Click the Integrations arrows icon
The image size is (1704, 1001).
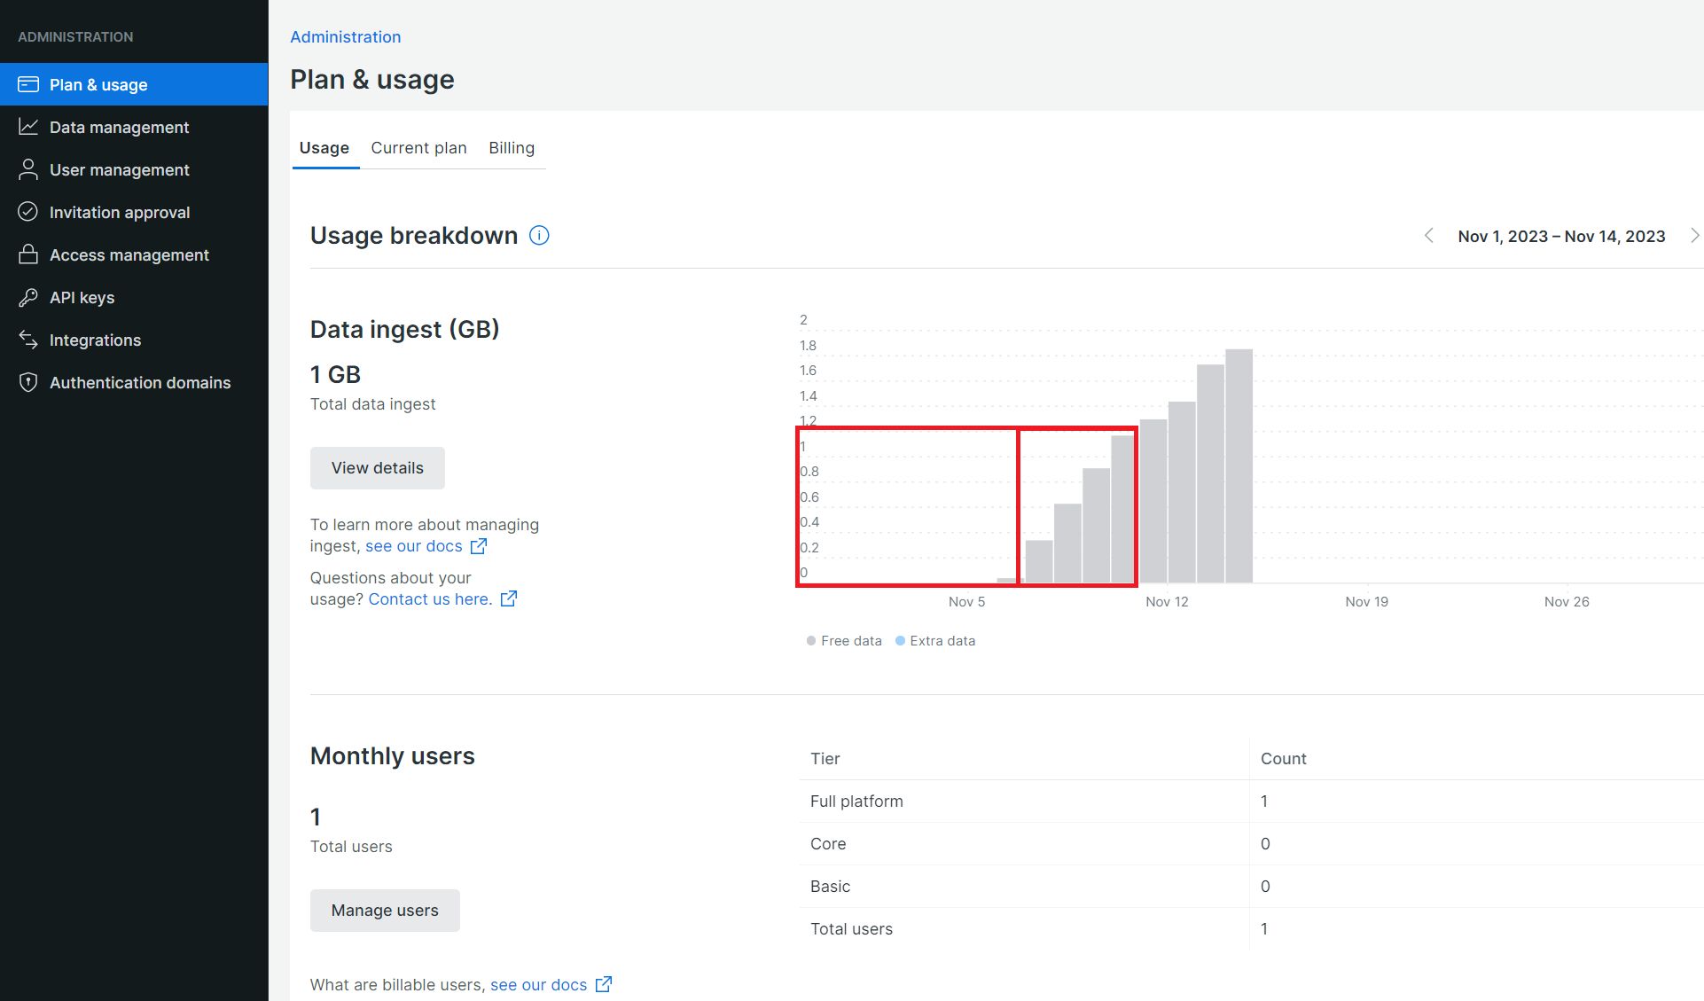[x=28, y=340]
